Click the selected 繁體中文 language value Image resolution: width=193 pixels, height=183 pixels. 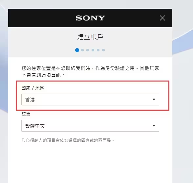coord(35,126)
